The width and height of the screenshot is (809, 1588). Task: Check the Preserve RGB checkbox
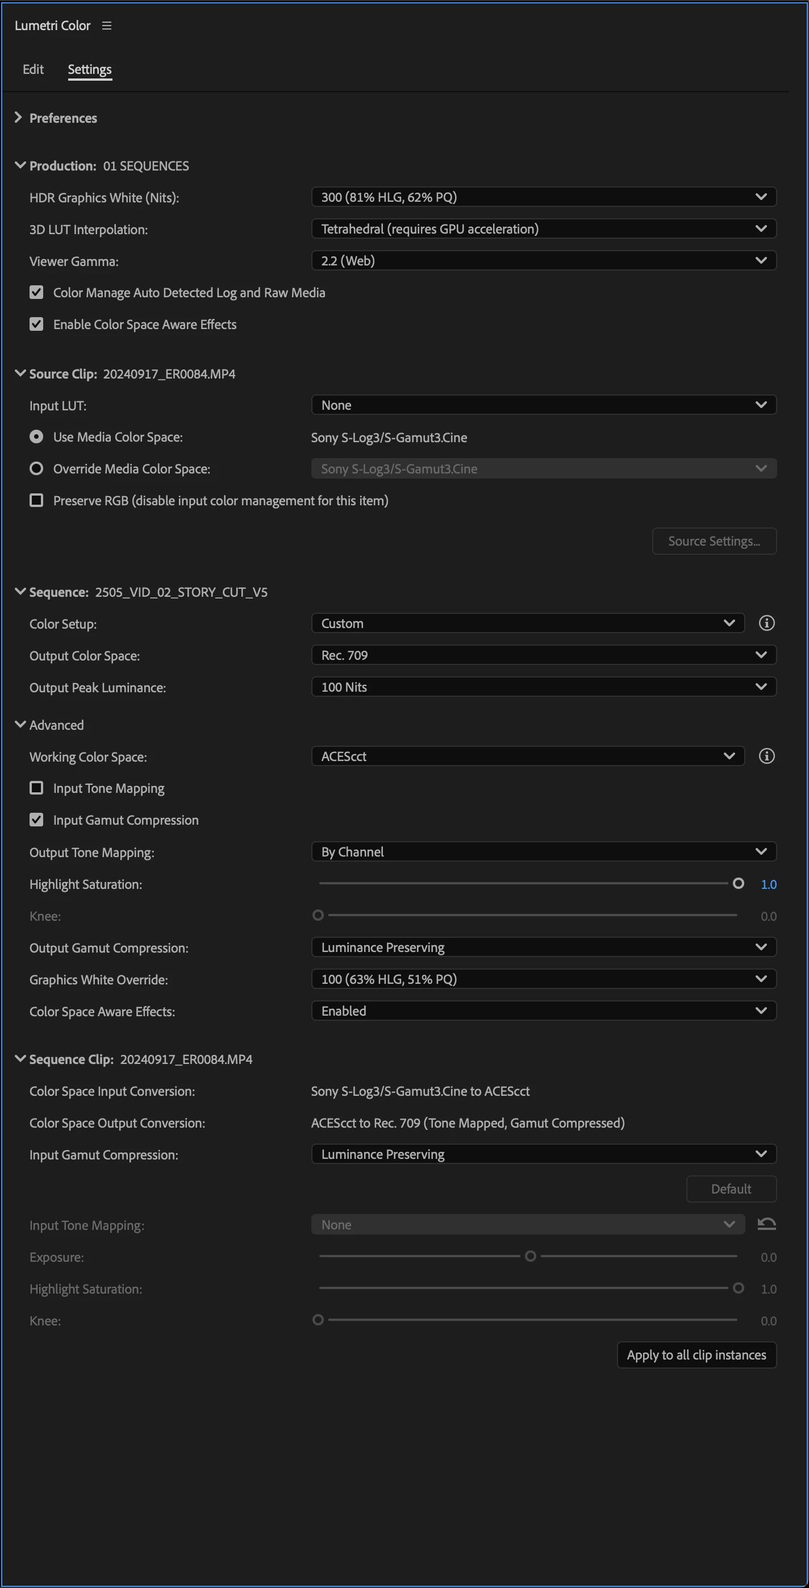(37, 500)
